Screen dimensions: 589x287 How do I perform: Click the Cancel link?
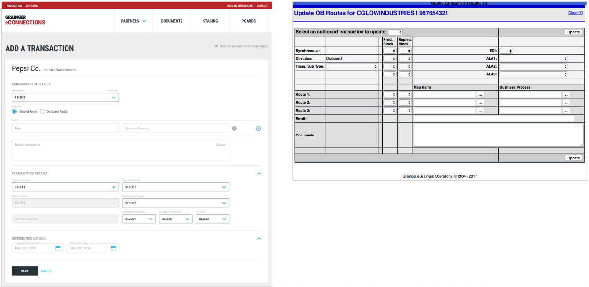click(x=46, y=271)
